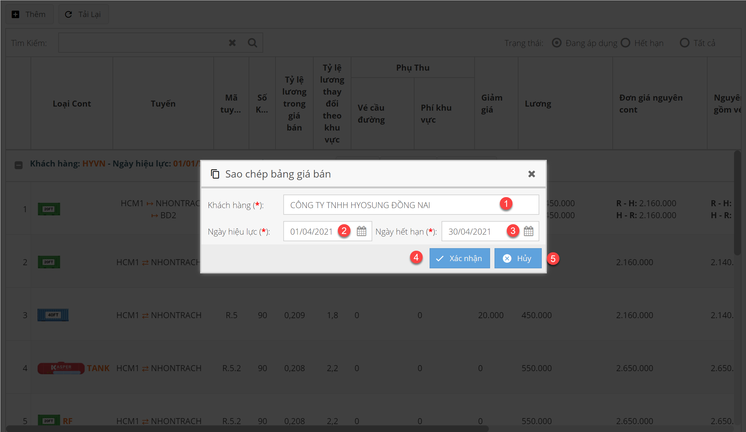This screenshot has width=746, height=432.
Task: Open calendar picker for Ngày hiệu lực
Action: pos(361,231)
